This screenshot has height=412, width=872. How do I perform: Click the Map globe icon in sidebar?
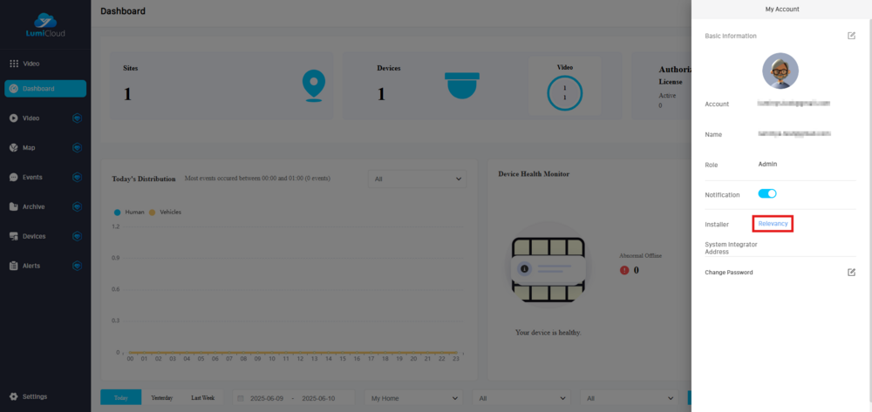14,147
